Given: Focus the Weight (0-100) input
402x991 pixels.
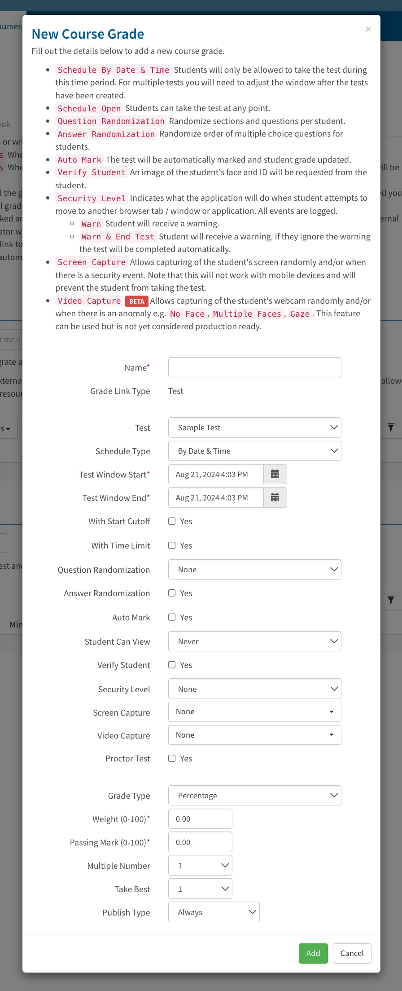Looking at the screenshot, I should click(200, 819).
